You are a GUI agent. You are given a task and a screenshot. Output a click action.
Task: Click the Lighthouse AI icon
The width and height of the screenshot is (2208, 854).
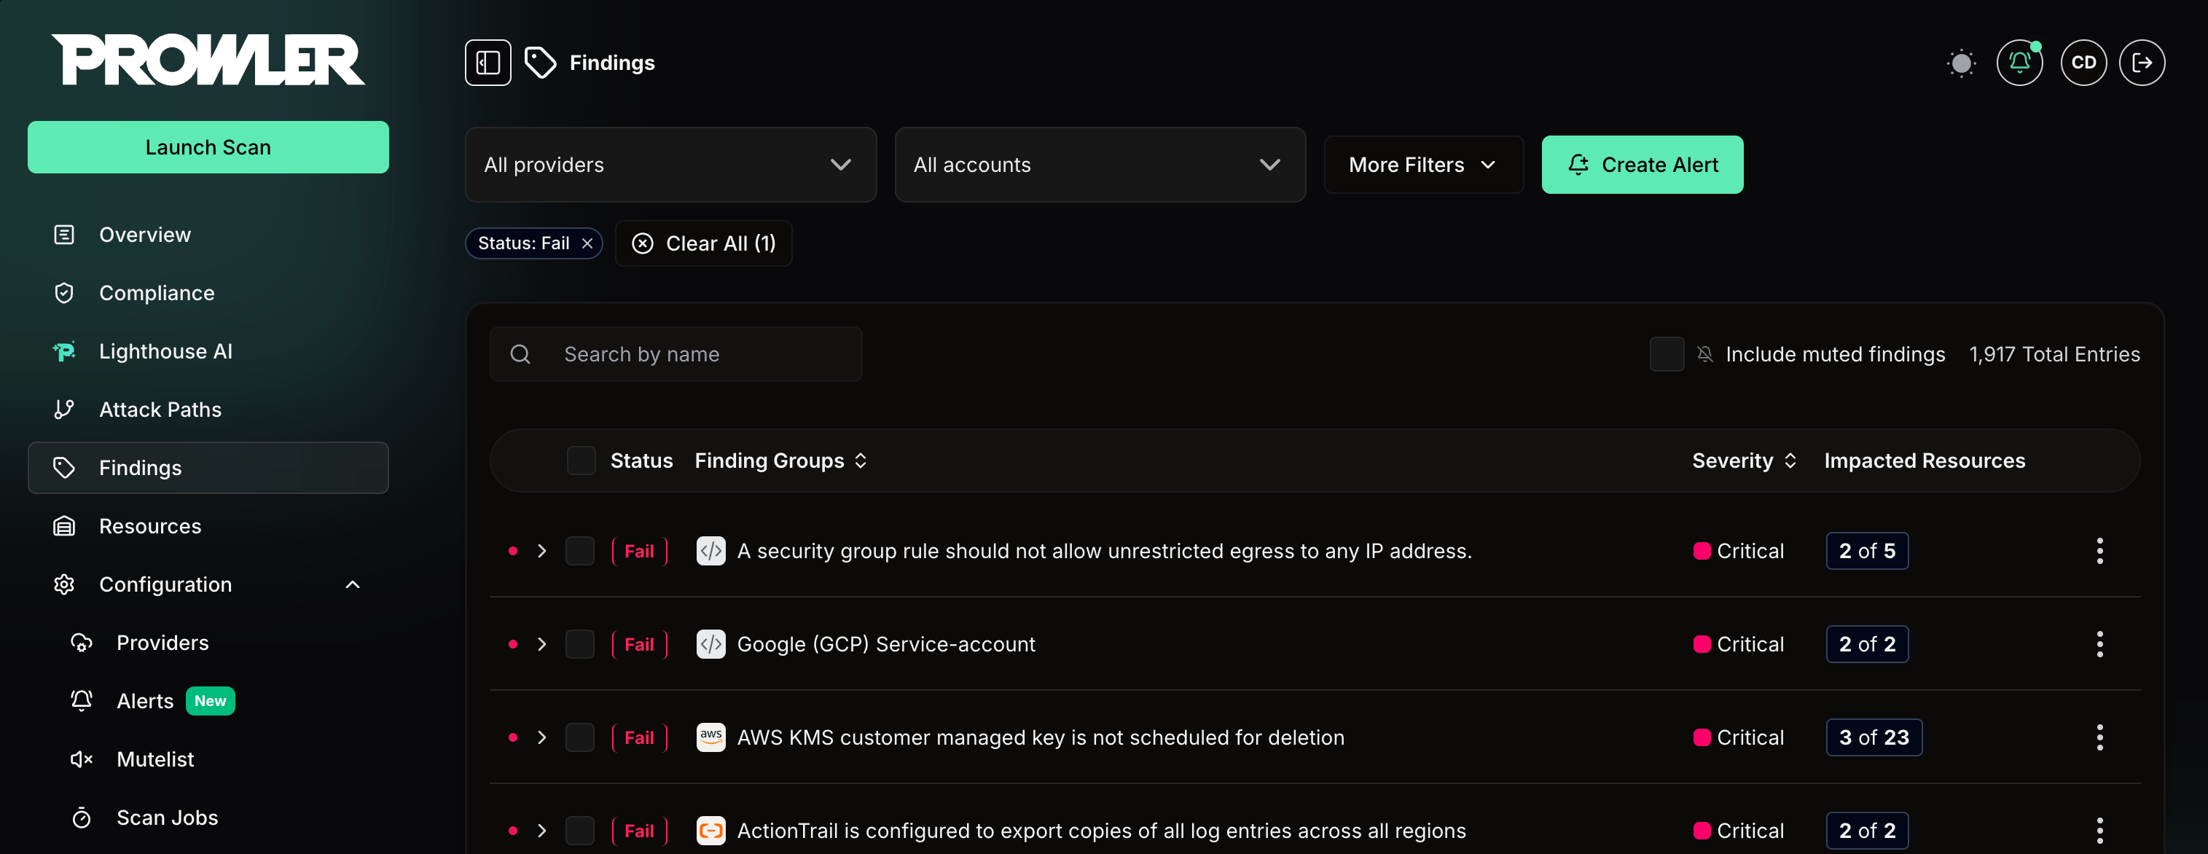click(64, 350)
